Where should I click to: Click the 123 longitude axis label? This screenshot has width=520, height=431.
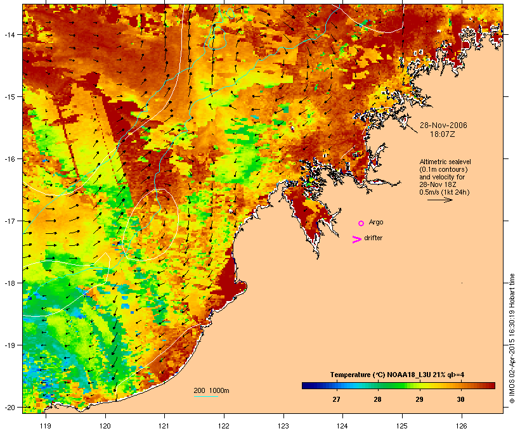tap(283, 426)
